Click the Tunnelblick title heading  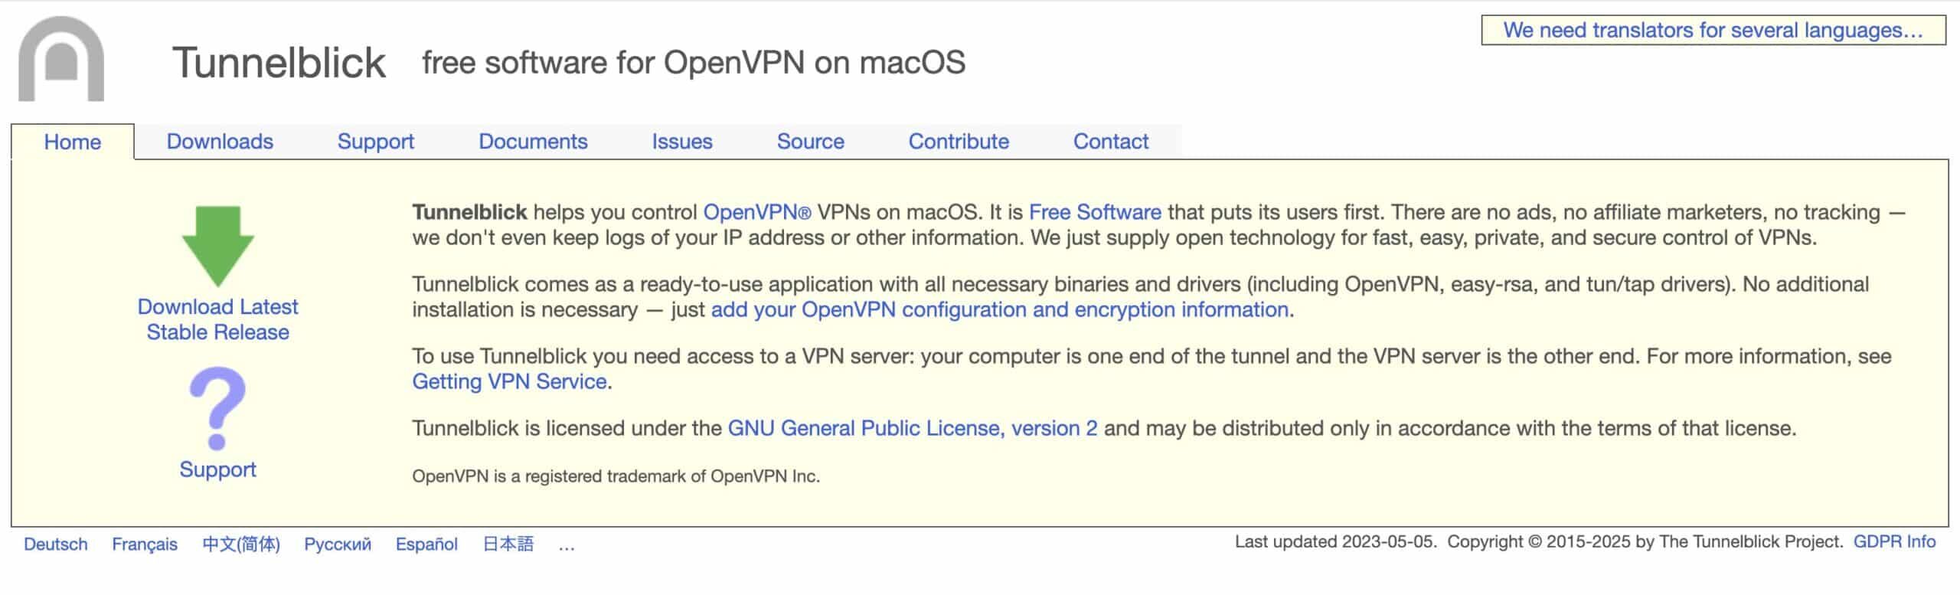279,62
